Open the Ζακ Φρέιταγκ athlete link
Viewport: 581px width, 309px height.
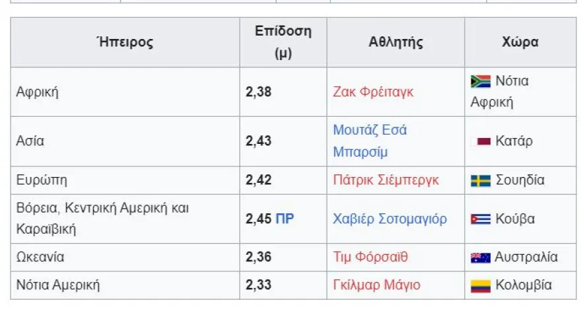coord(373,92)
